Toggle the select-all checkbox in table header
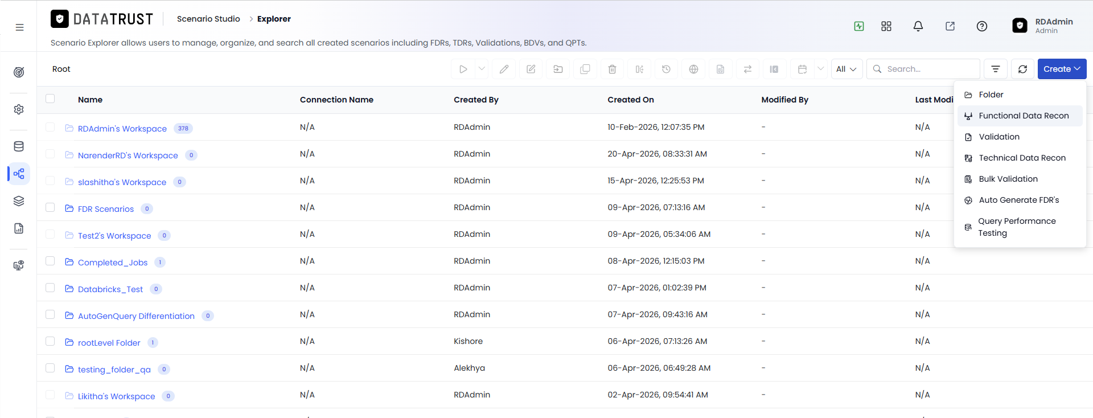This screenshot has height=418, width=1093. click(x=50, y=99)
